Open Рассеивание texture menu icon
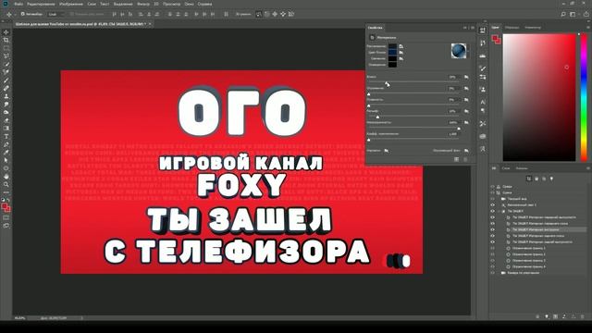Screen dimensions: 592x333 pyautogui.click(x=401, y=46)
